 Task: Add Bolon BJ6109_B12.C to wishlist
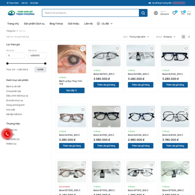coord(186,110)
